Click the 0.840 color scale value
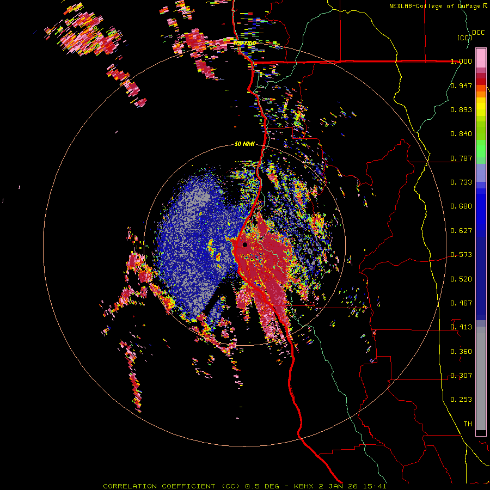The height and width of the screenshot is (490, 490). [x=461, y=134]
